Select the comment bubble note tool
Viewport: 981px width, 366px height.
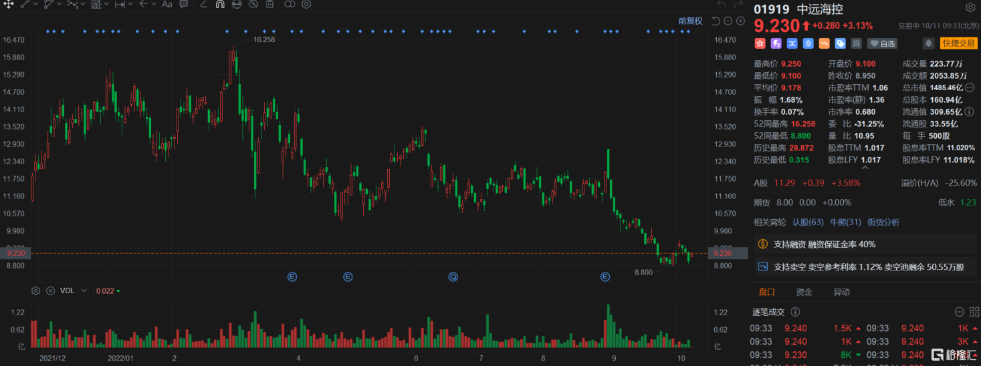click(183, 4)
